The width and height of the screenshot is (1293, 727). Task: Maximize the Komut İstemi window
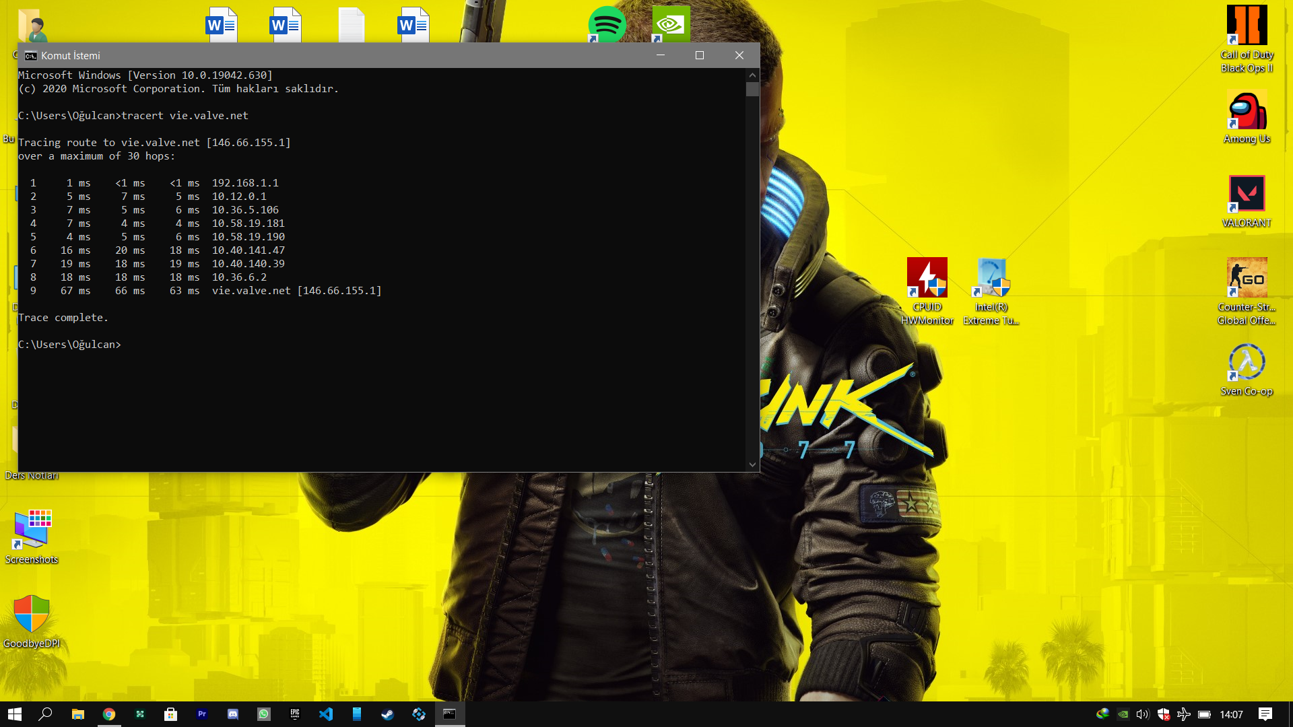tap(700, 56)
